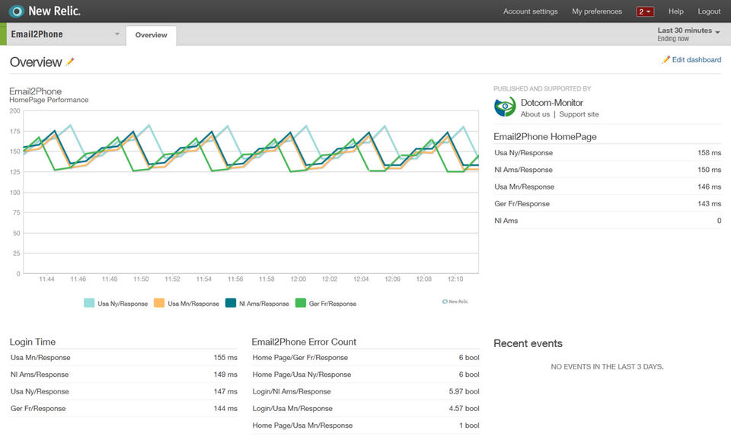The height and width of the screenshot is (440, 731).
Task: Select the Overview tab
Action: tap(151, 35)
